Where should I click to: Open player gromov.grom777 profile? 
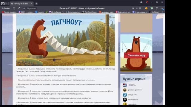(135, 90)
